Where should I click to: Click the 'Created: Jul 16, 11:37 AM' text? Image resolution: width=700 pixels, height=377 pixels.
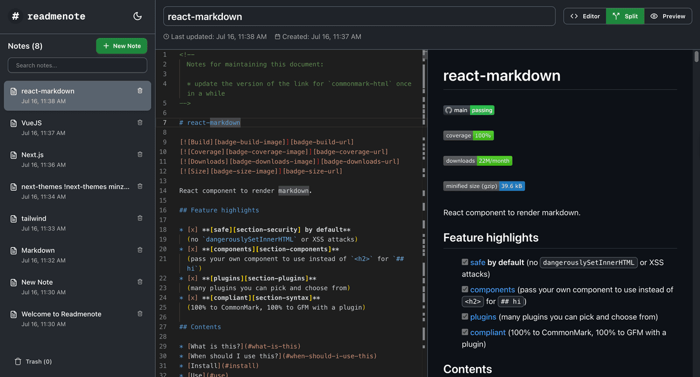[318, 37]
